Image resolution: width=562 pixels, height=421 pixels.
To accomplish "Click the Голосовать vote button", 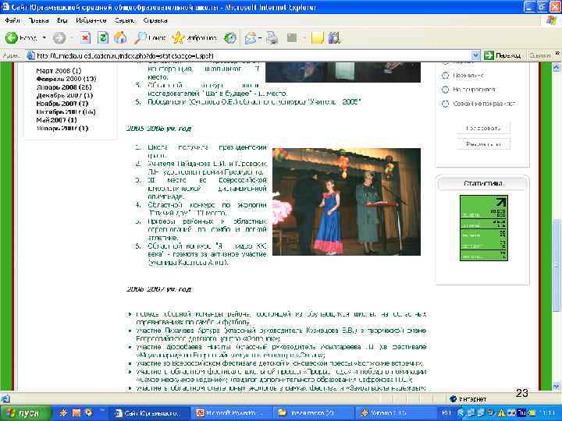I will click(x=483, y=128).
